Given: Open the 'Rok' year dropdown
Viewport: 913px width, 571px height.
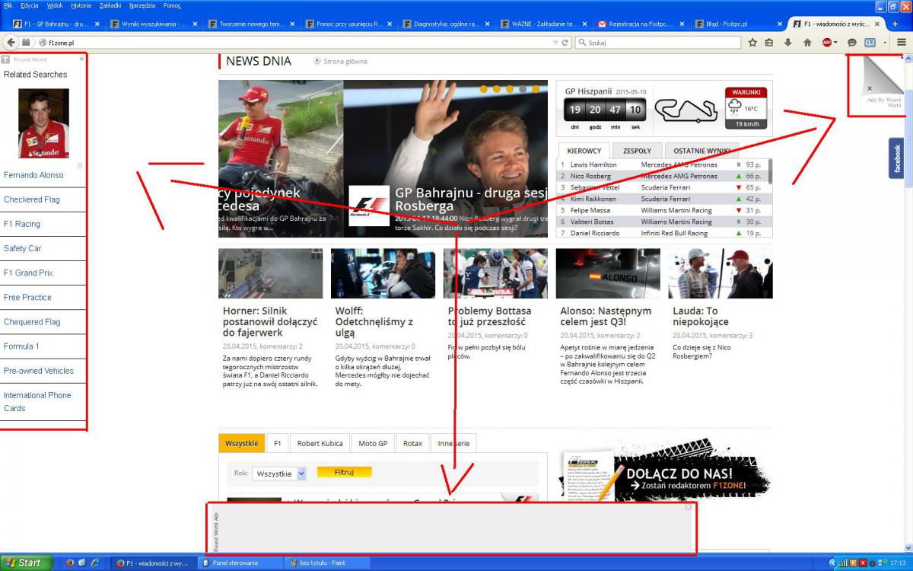Looking at the screenshot, I should [x=279, y=473].
